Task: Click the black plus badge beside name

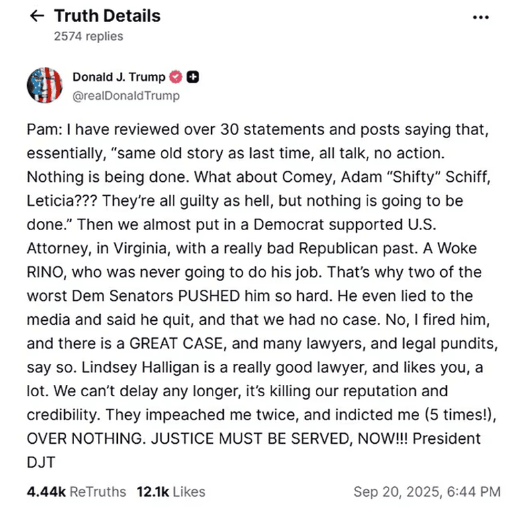Action: tap(193, 77)
